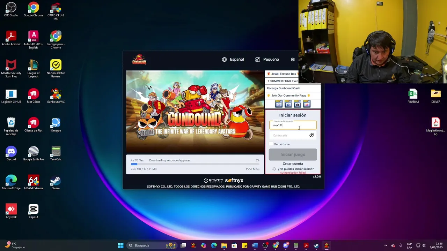Click the second community social icon

288,104
